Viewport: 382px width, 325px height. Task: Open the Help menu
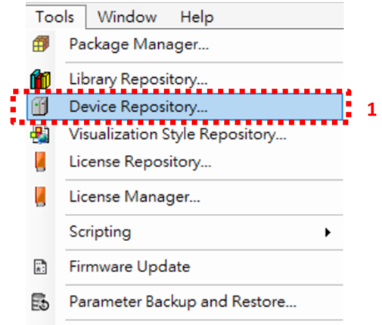tap(197, 17)
